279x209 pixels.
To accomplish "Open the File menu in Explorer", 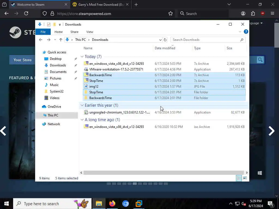I will [43, 32].
